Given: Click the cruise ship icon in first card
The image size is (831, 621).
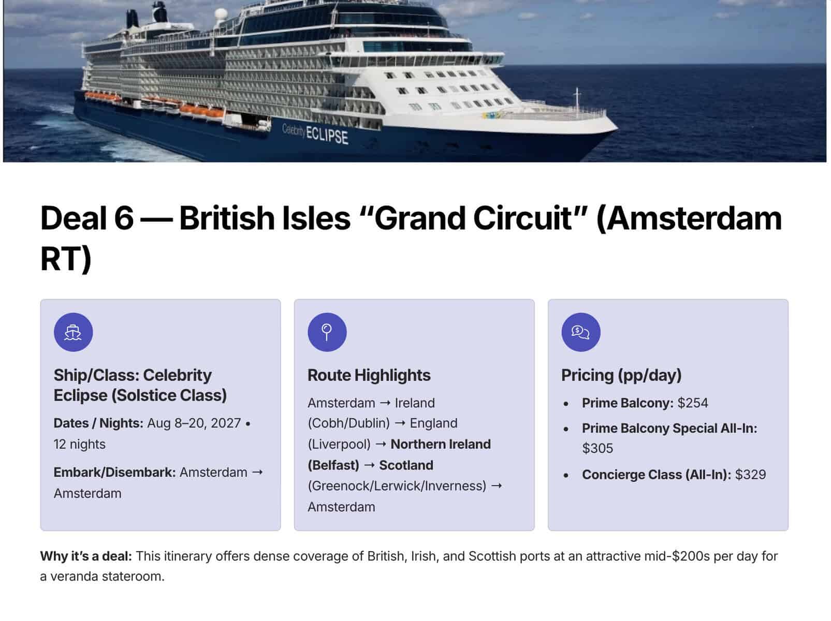Looking at the screenshot, I should pos(73,332).
